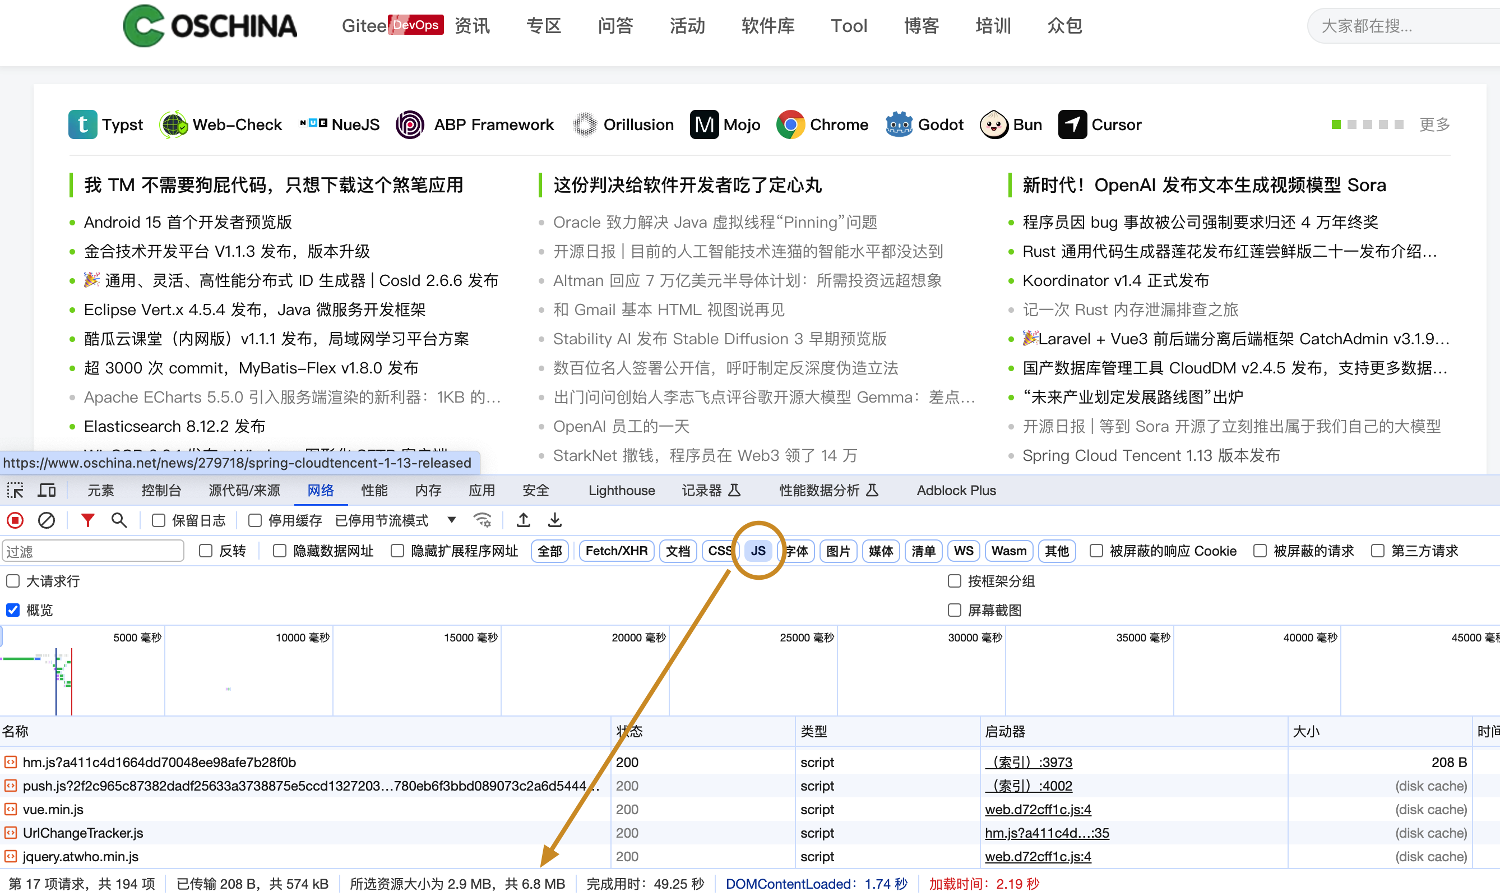This screenshot has width=1500, height=896.
Task: Click the export HAR download icon
Action: (x=554, y=520)
